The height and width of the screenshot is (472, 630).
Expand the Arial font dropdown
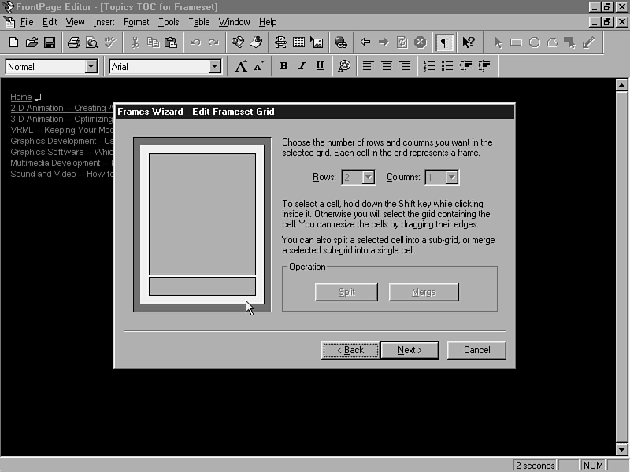215,67
